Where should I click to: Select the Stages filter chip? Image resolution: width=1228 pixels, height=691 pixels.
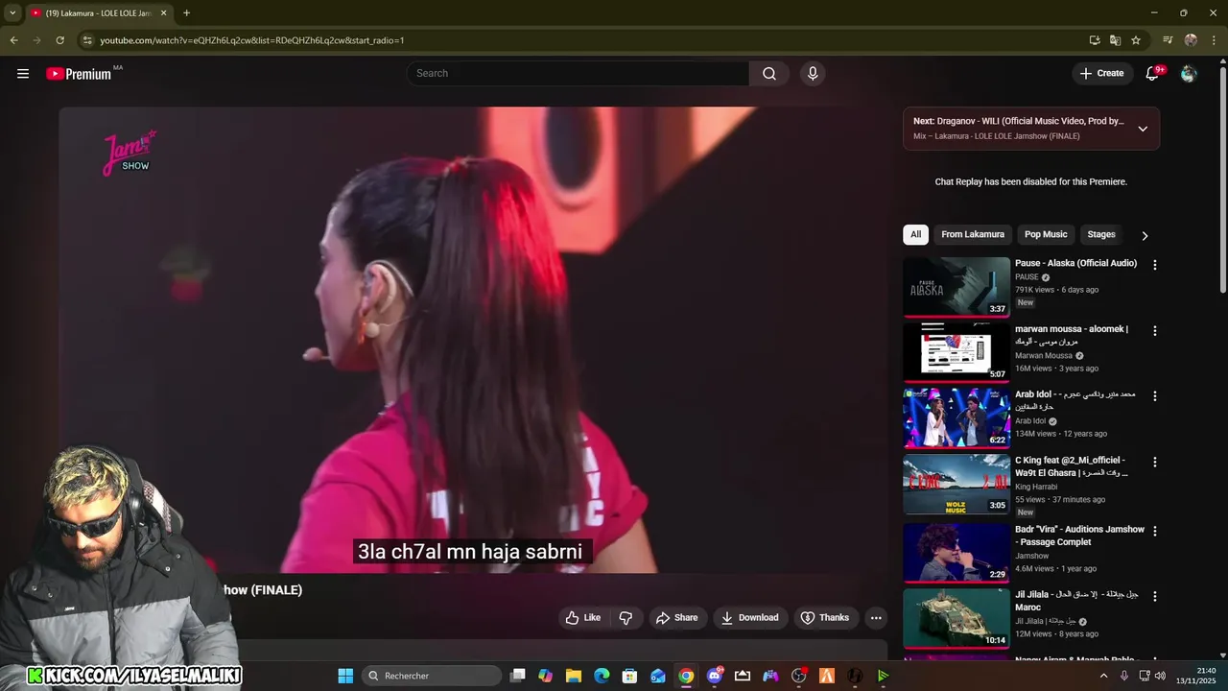[x=1101, y=234]
